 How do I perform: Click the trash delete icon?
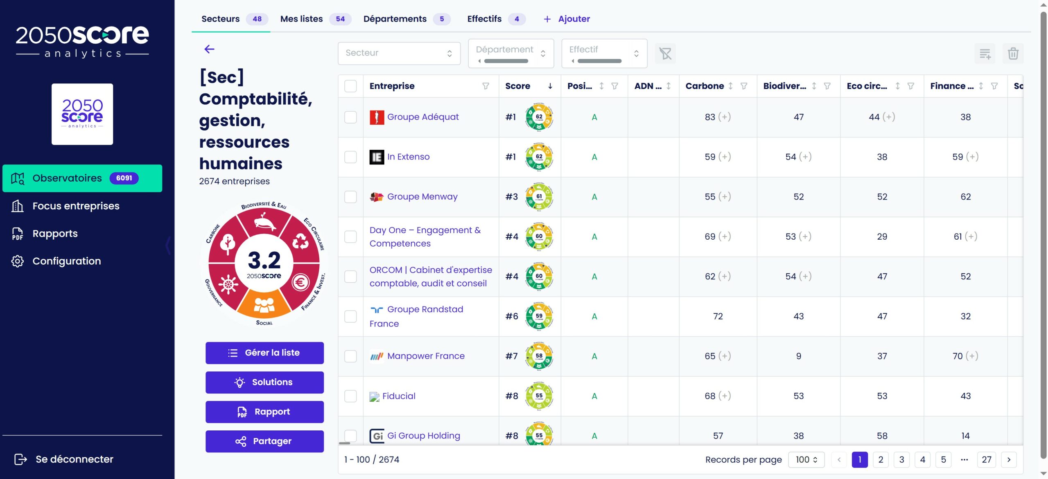[1013, 54]
